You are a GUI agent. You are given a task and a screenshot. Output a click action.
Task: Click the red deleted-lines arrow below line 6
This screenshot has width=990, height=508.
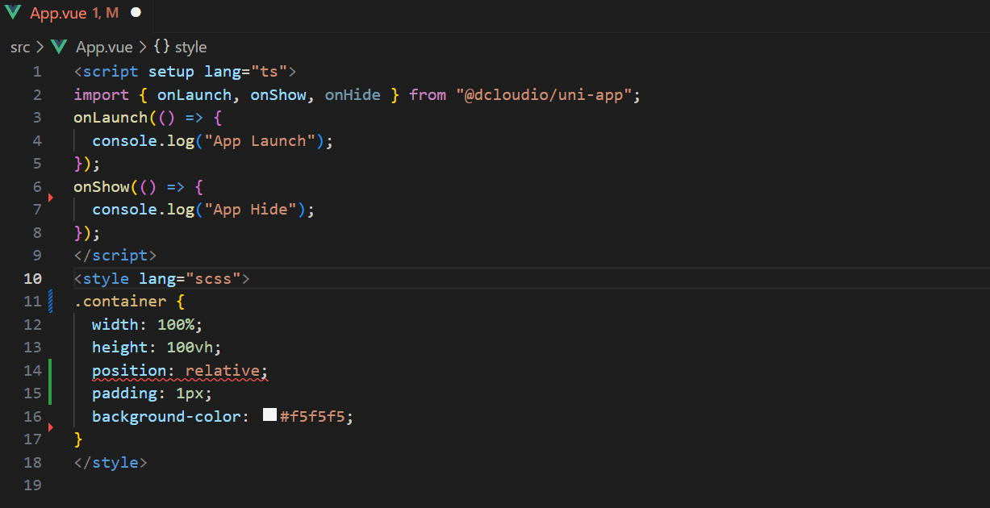pyautogui.click(x=51, y=197)
